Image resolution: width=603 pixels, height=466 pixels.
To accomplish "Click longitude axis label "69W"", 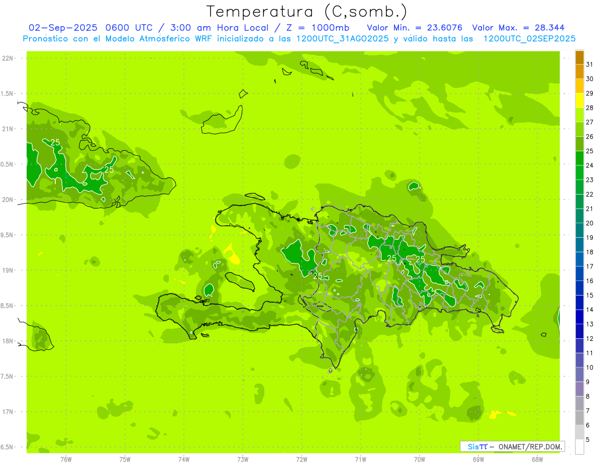I will [x=478, y=459].
